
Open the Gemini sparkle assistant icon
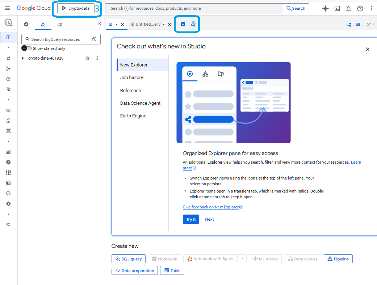pos(325,8)
